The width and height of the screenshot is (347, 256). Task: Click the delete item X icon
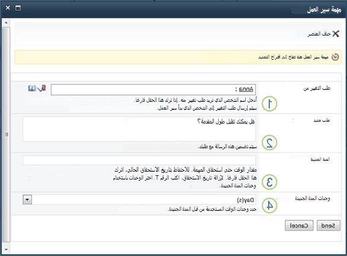coord(336,34)
